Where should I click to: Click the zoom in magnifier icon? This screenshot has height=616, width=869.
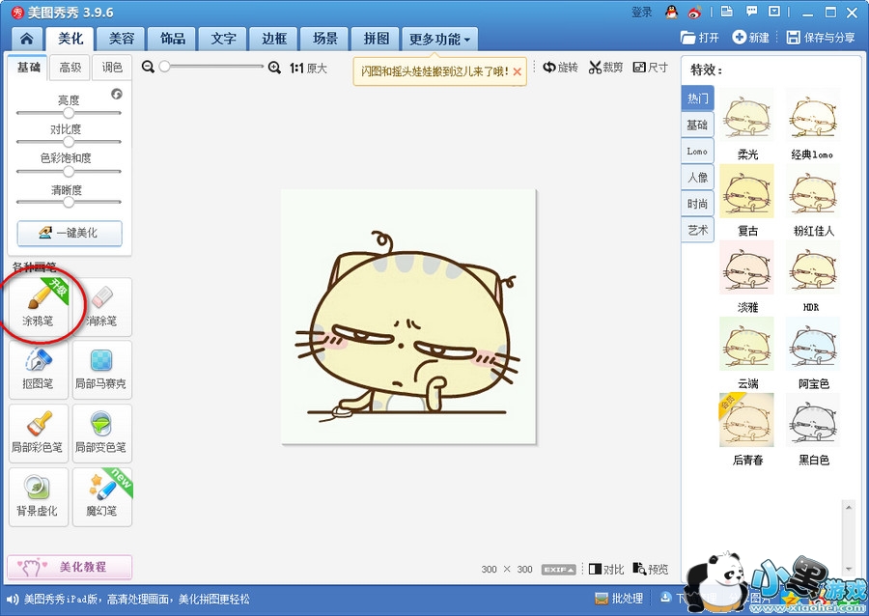(274, 68)
